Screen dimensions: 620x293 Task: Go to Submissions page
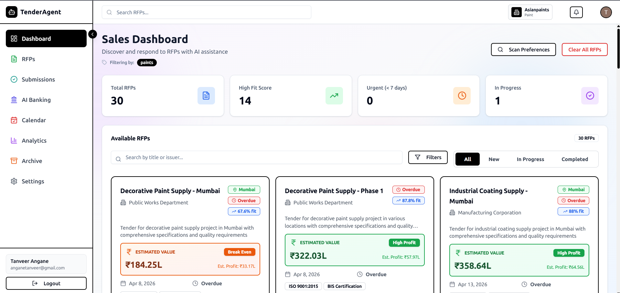click(x=46, y=79)
